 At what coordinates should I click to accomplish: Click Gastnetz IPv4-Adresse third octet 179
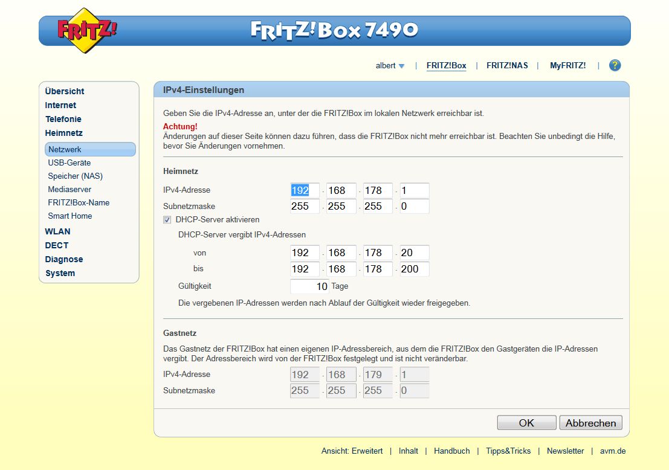378,375
